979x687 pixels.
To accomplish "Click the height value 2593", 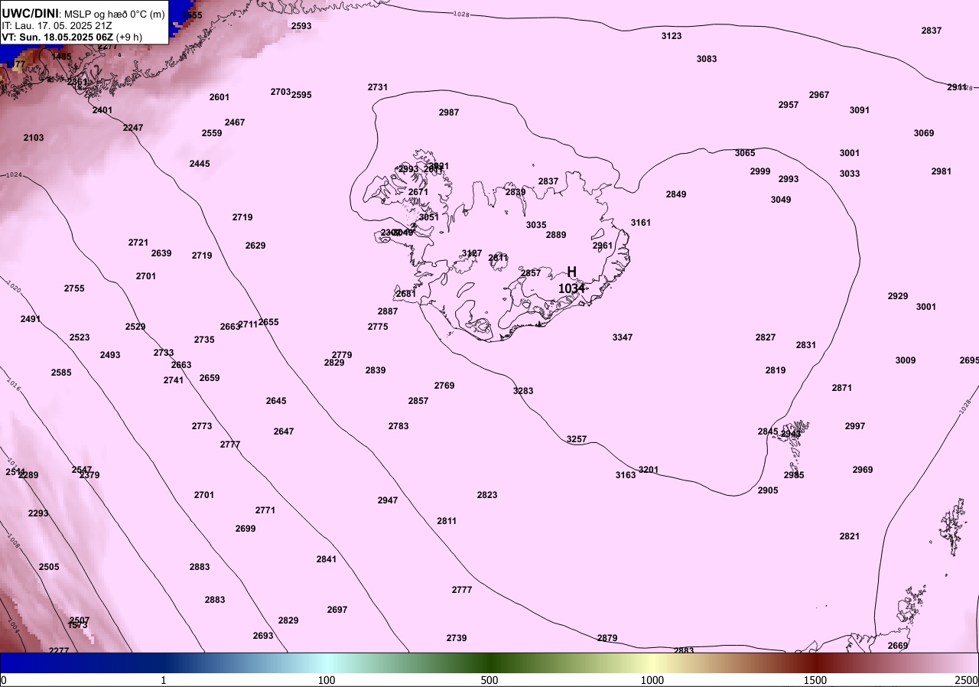I will click(301, 26).
